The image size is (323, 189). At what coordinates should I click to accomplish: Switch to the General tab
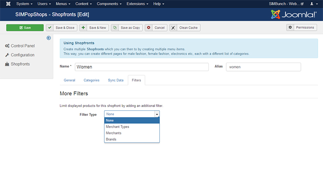(x=69, y=80)
